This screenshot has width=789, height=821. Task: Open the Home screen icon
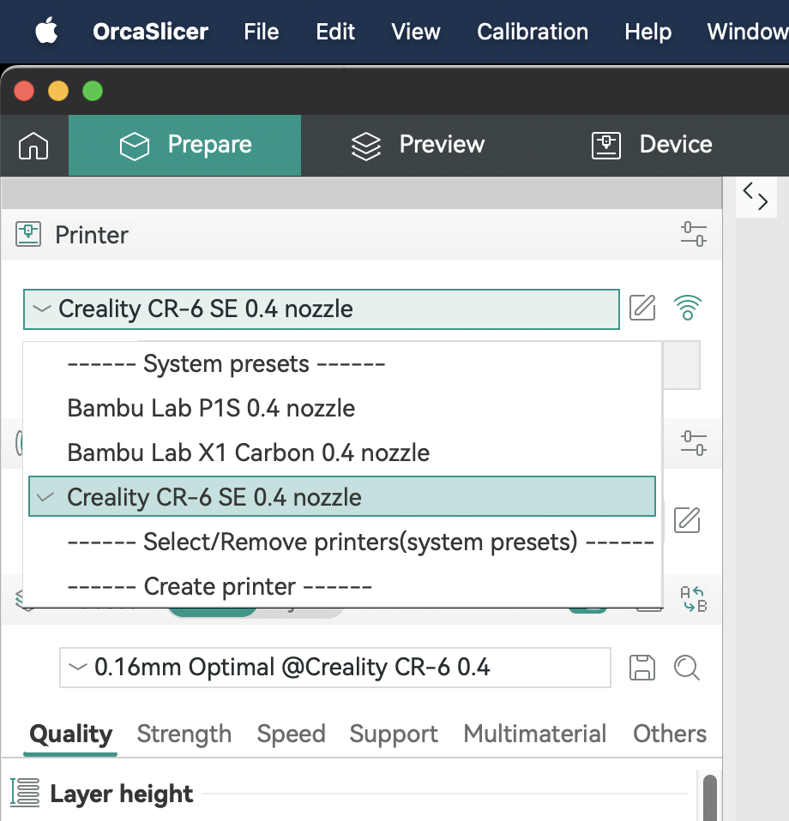point(33,146)
